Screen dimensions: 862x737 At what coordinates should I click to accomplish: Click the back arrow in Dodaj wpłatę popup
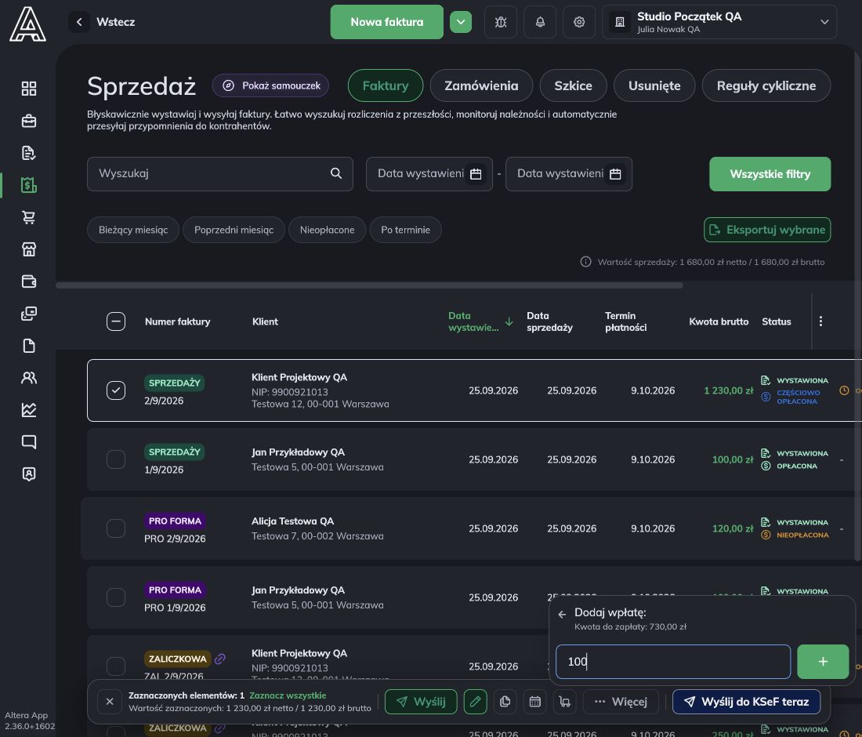coord(562,615)
